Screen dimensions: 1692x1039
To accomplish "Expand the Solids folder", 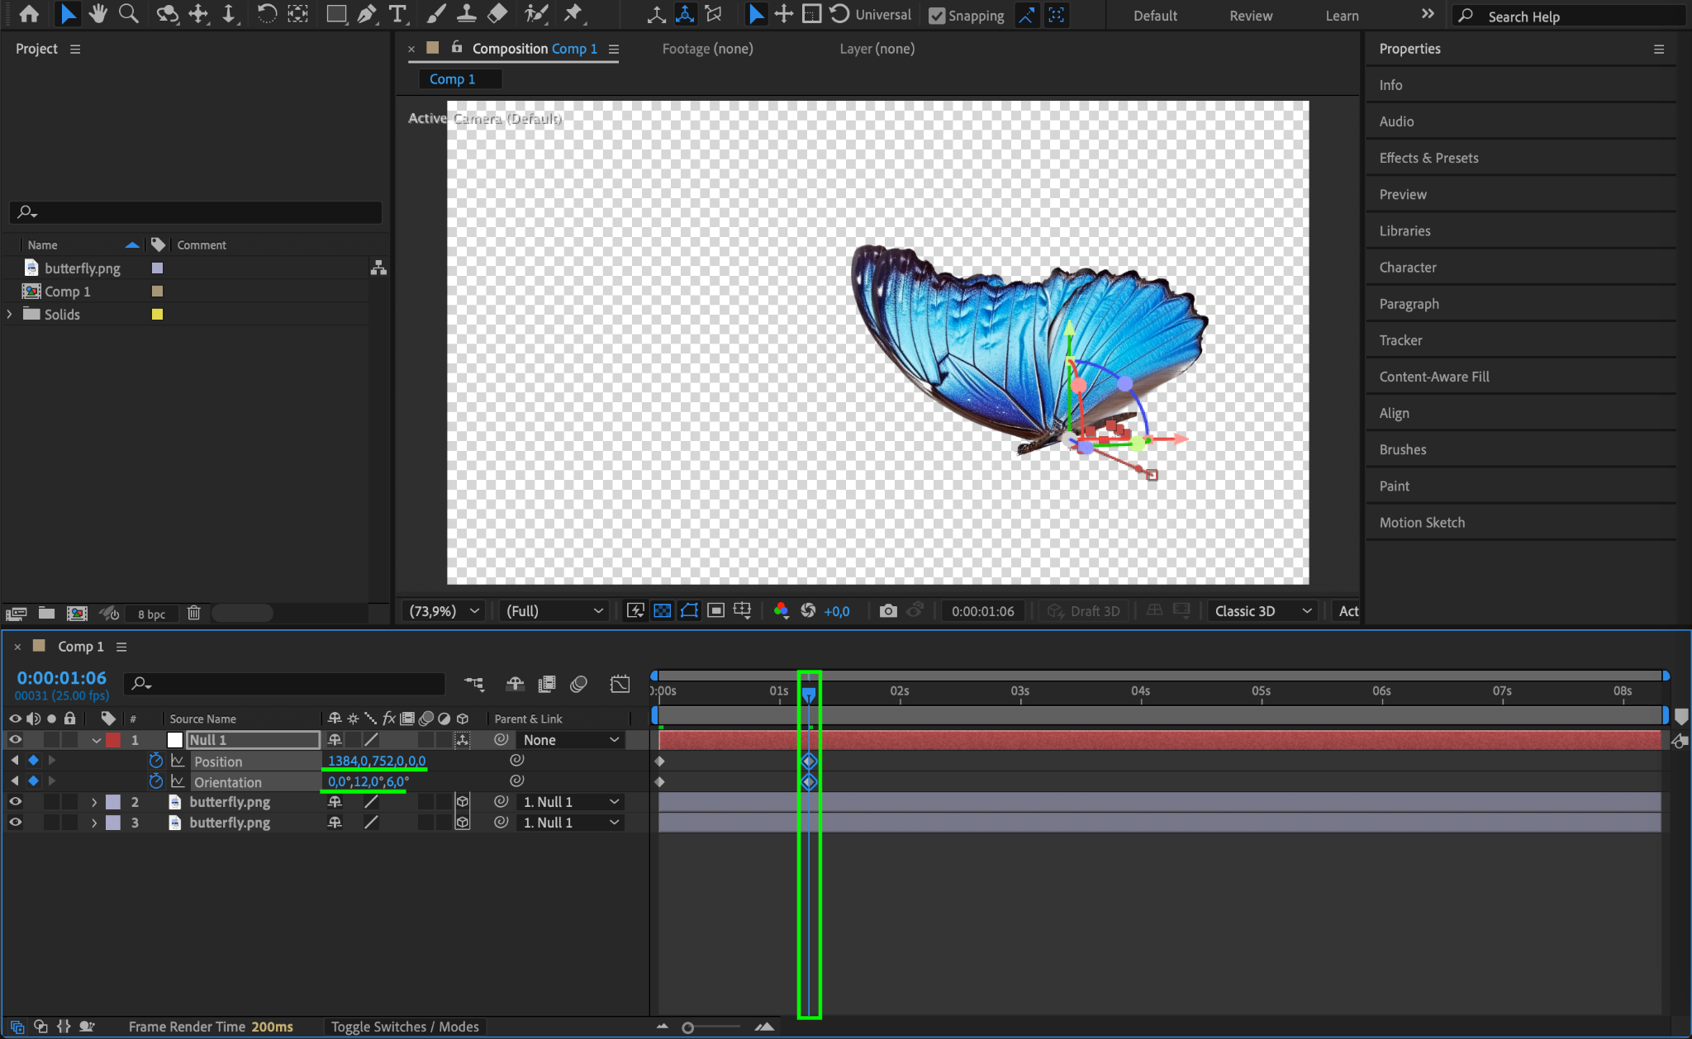I will pos(10,315).
